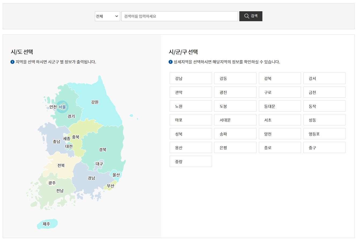Choose the 강서 district button
357x240 pixels.
[324, 78]
